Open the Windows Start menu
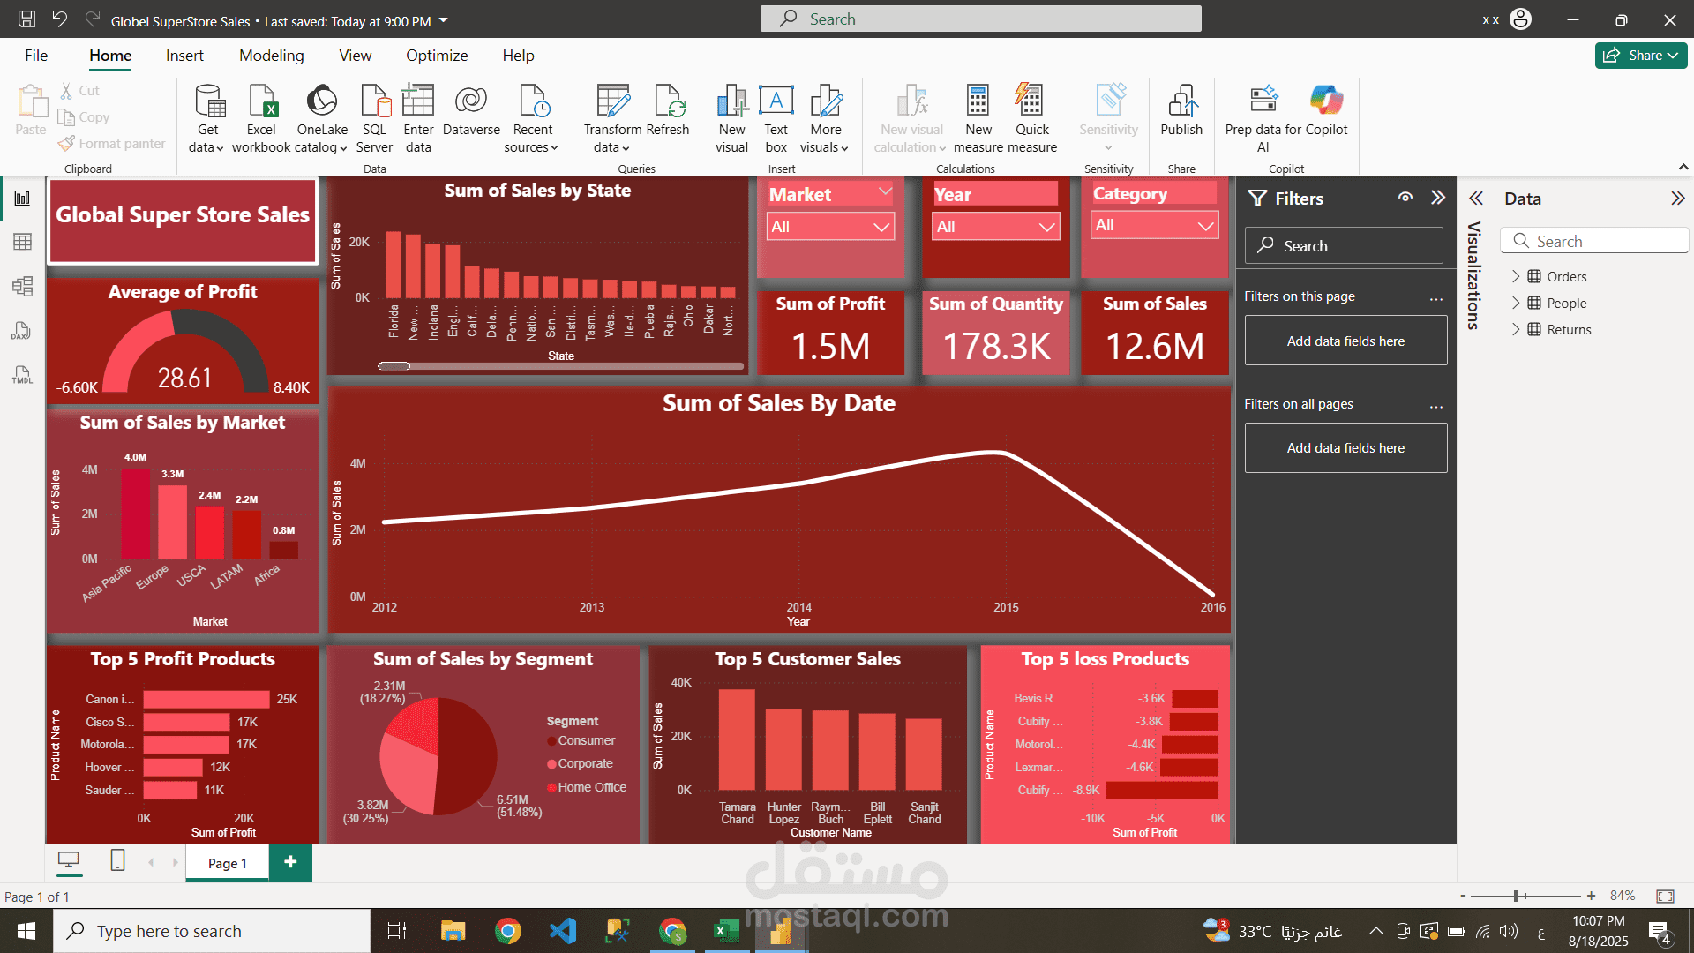The height and width of the screenshot is (953, 1694). [x=26, y=931]
